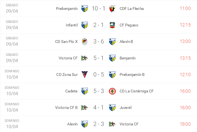Click the CDF La Flecha team crest
Image resolution: width=197 pixels, height=132 pixels.
(x=112, y=9)
